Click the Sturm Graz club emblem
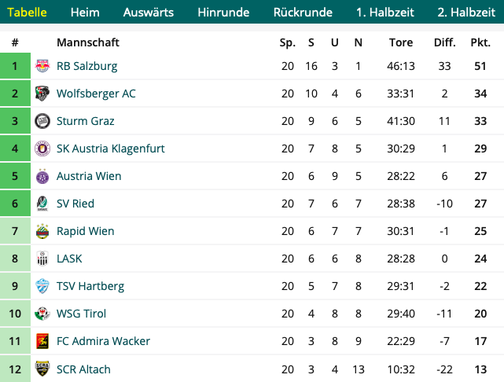 [x=42, y=121]
